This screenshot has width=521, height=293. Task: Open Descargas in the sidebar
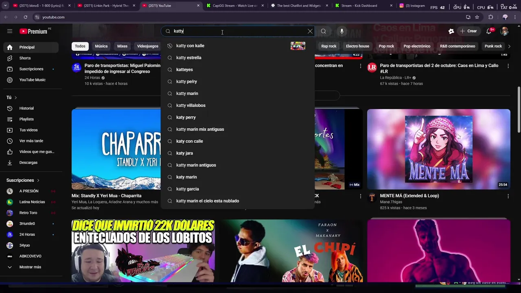point(31,162)
